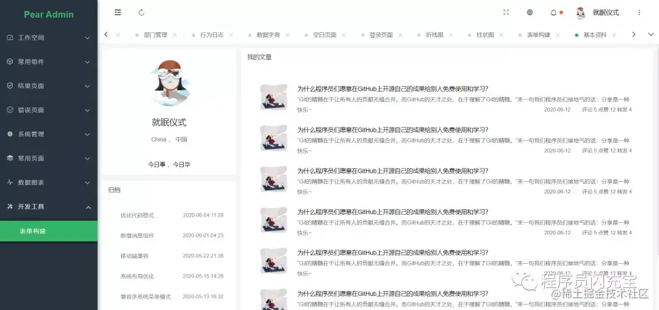Open the notification bell
This screenshot has width=659, height=310.
point(553,13)
